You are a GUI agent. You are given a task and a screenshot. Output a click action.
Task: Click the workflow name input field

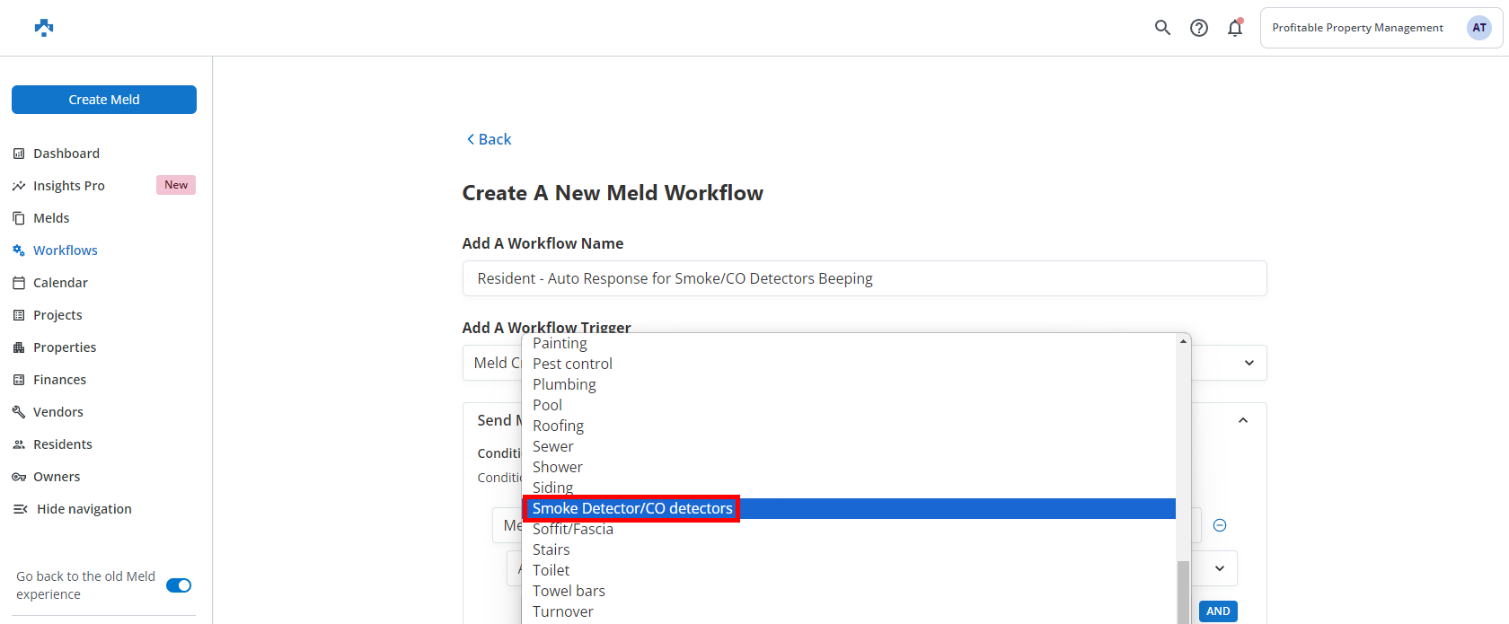(x=864, y=278)
